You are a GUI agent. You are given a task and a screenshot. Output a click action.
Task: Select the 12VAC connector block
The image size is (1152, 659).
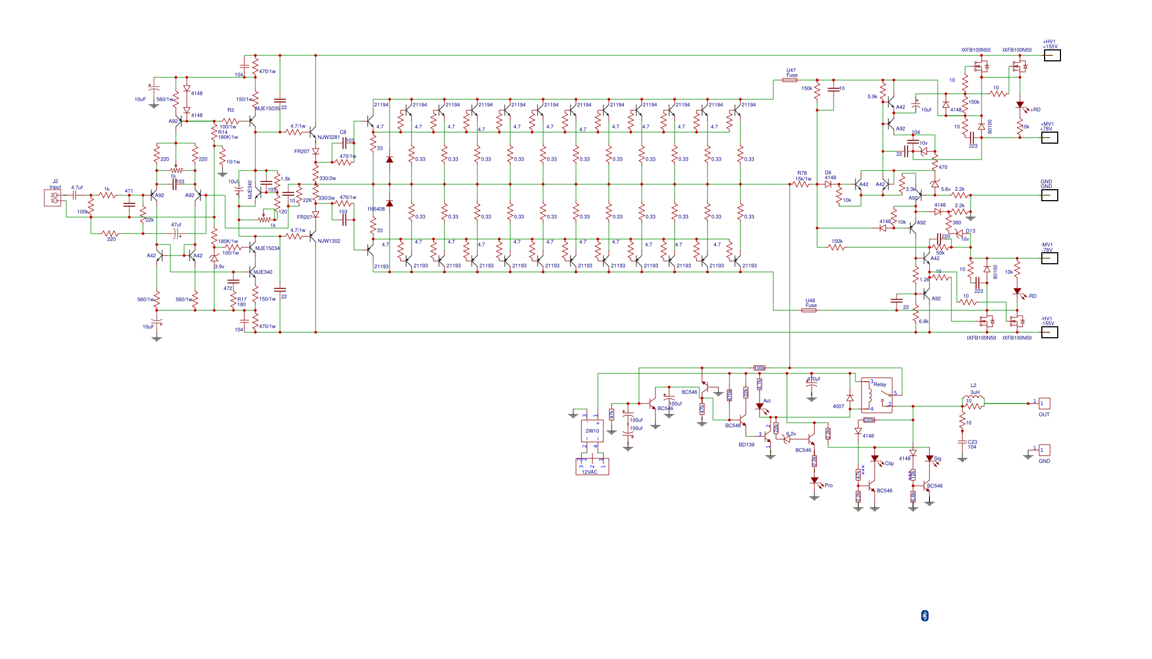coord(592,467)
